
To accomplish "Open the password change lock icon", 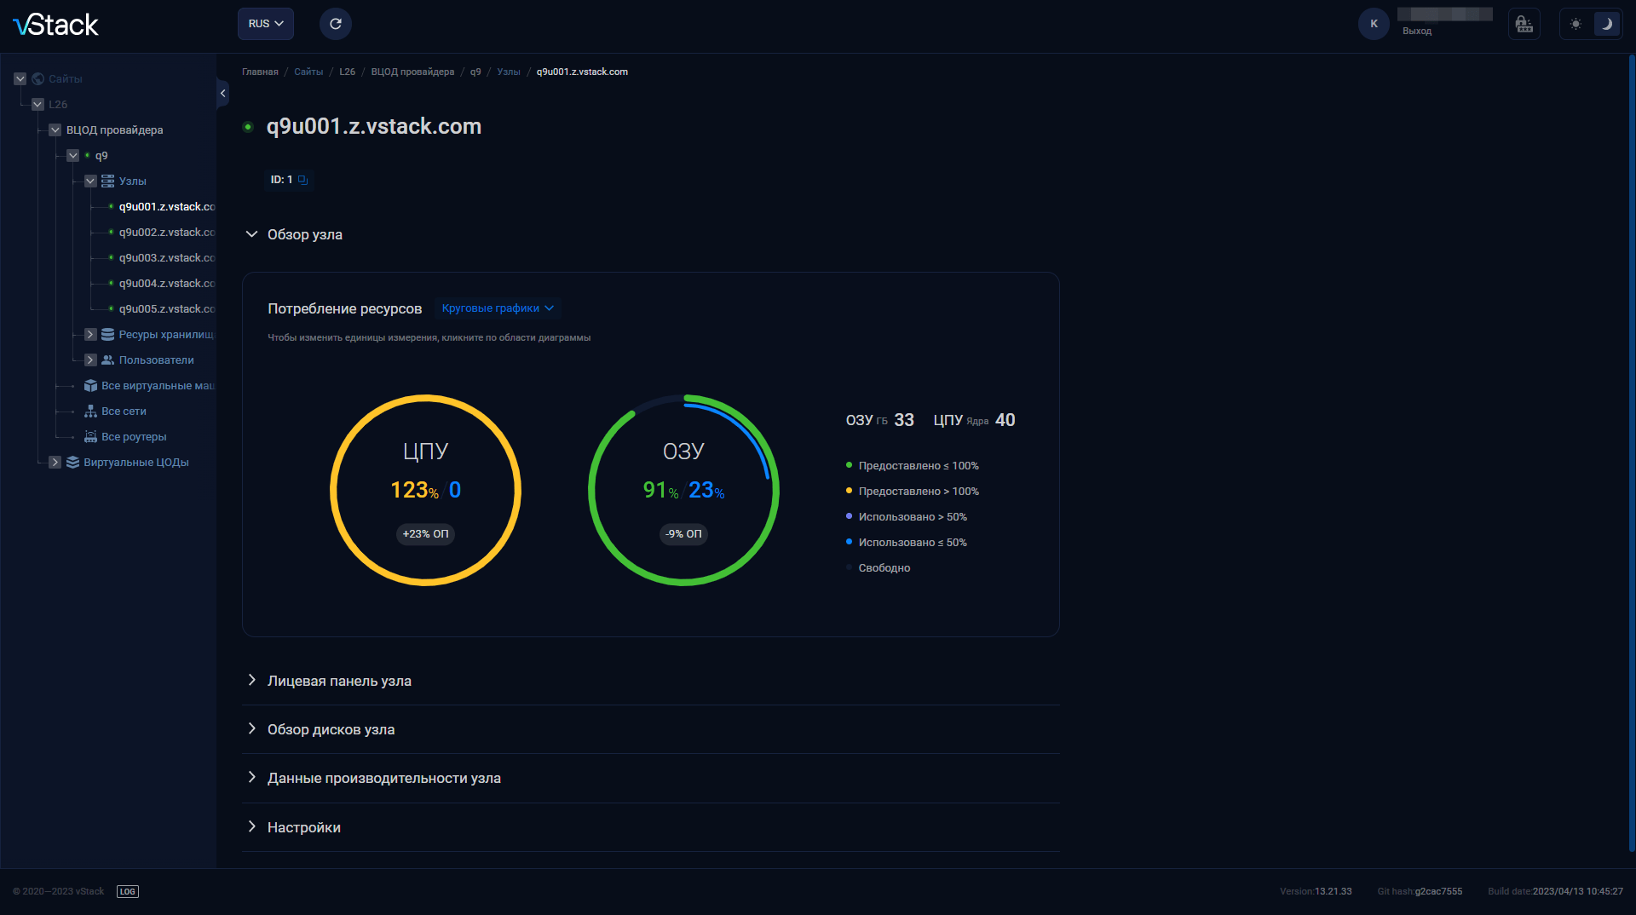I will 1524,24.
